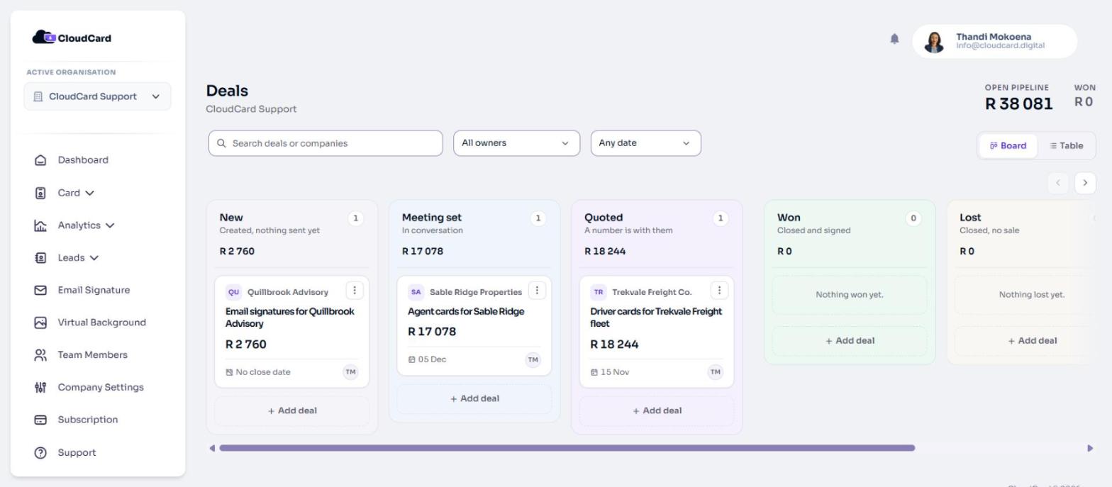Go to Dashboard
Image resolution: width=1112 pixels, height=487 pixels.
click(x=72, y=160)
